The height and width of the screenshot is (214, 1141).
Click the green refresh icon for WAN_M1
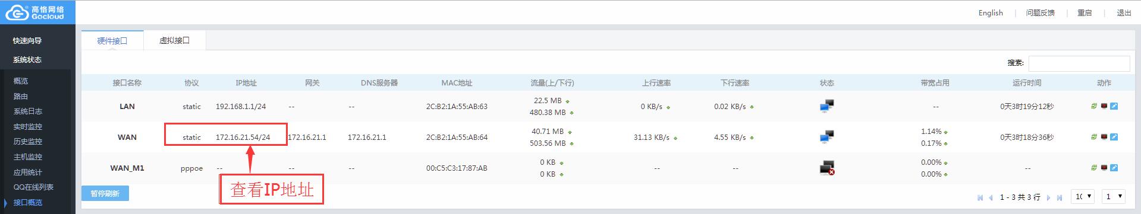tap(1093, 168)
